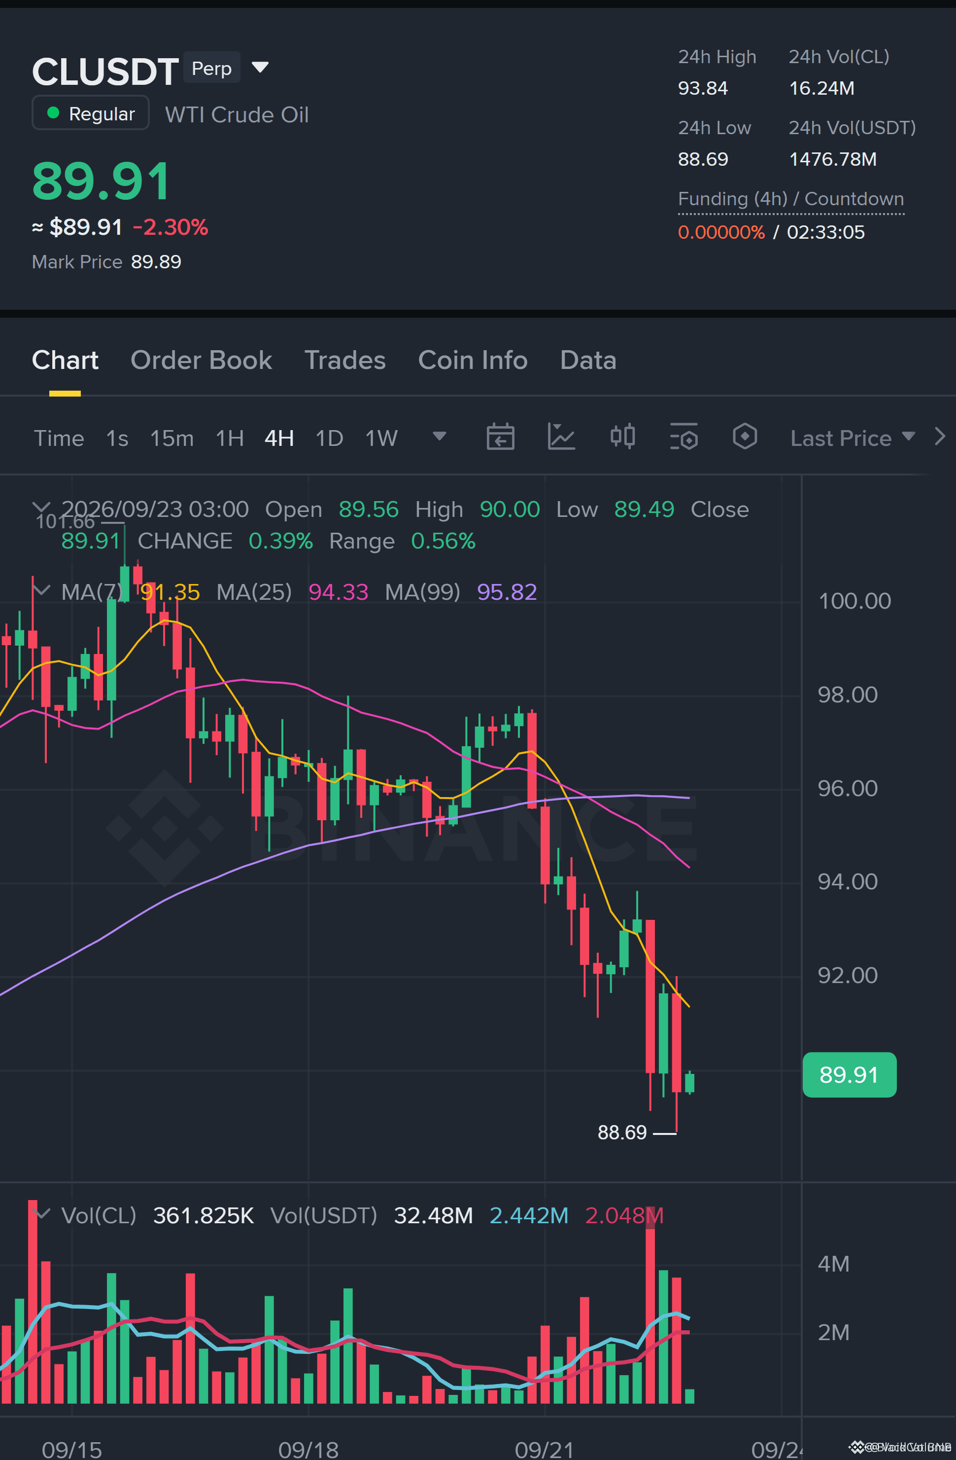The image size is (956, 1460).
Task: Open the Coin Info tab
Action: [473, 360]
